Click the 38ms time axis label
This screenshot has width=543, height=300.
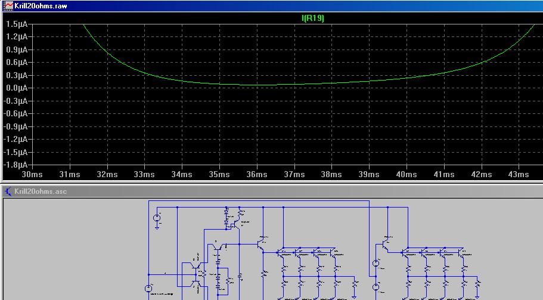click(331, 174)
